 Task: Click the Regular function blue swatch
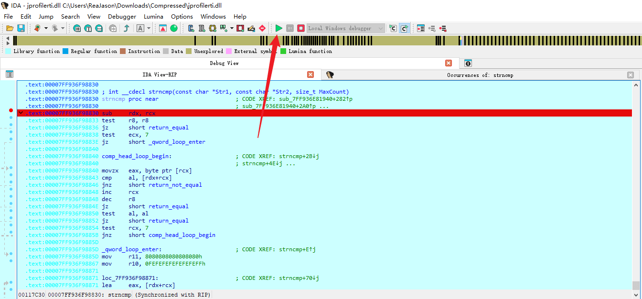click(65, 51)
